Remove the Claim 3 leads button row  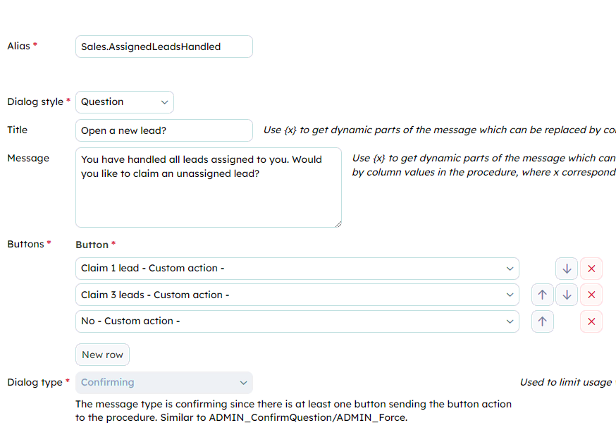(x=591, y=295)
